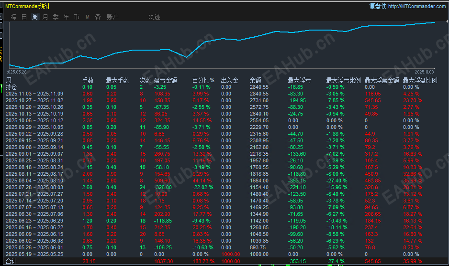Select the 持仓 open positions row

tap(225, 87)
